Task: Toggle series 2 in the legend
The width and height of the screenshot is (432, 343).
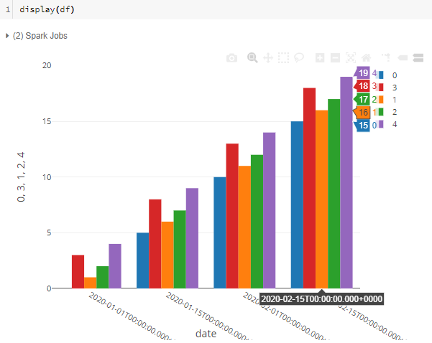Action: coord(387,112)
